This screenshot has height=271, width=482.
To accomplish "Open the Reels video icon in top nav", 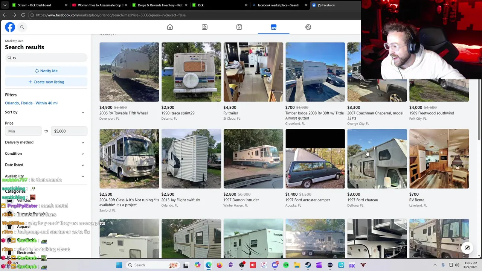I will click(x=239, y=27).
